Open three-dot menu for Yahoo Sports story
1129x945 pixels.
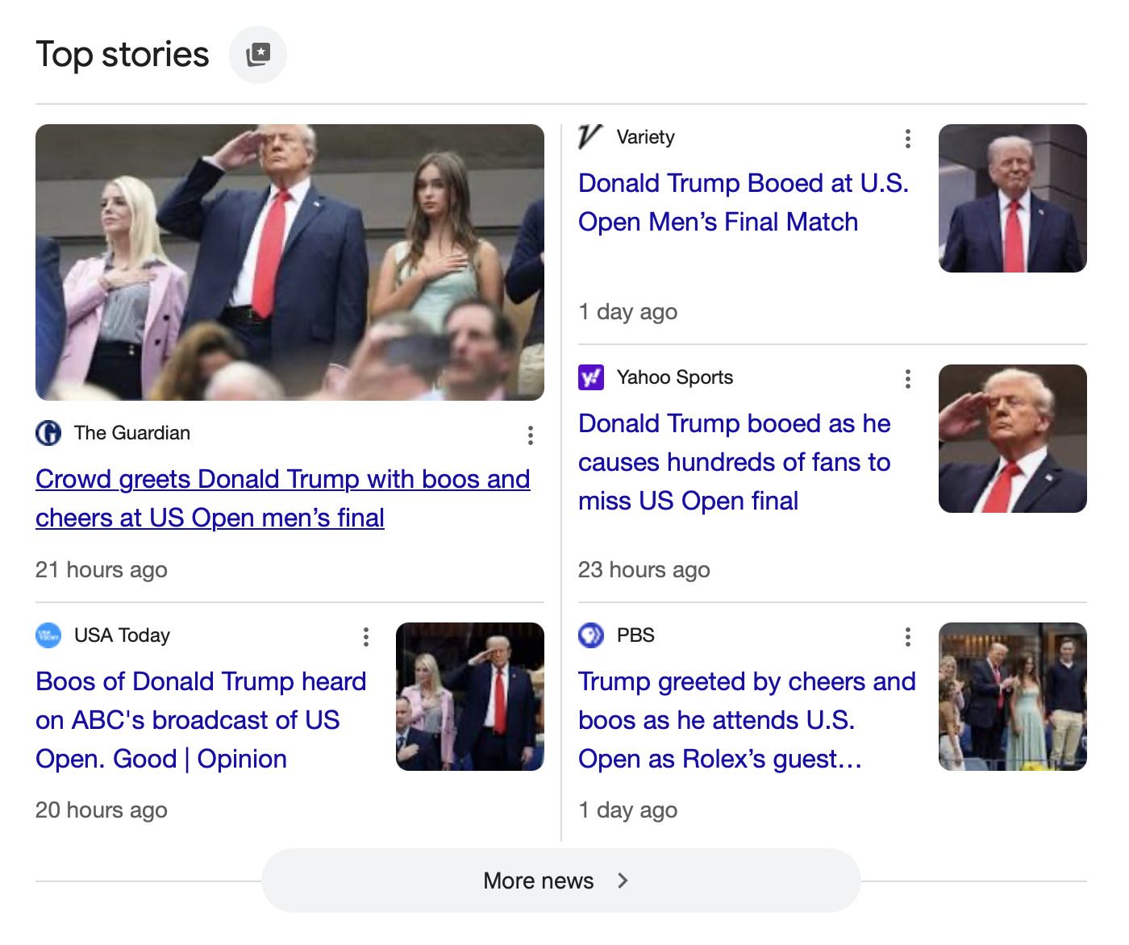[x=907, y=379]
